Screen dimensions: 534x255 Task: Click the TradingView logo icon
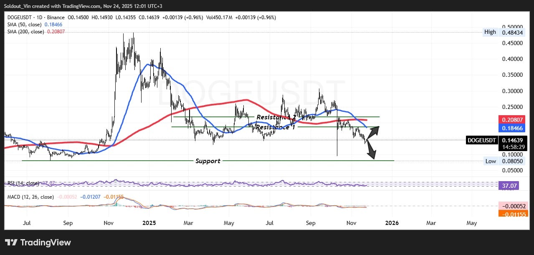11,242
